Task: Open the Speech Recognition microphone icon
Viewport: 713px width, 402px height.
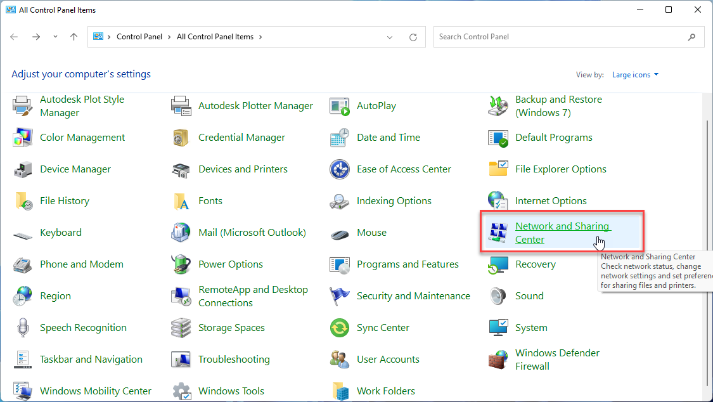Action: (22, 327)
